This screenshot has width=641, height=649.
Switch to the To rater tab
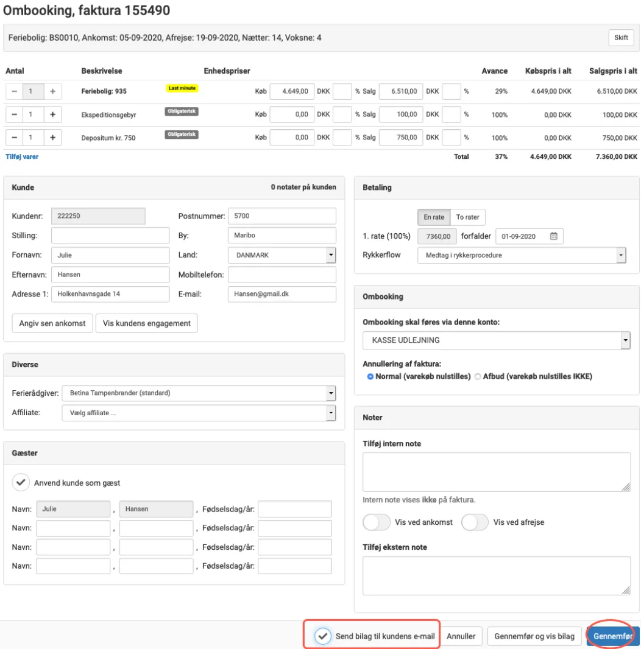click(468, 217)
